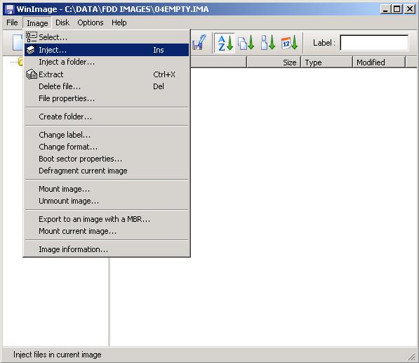Screen dimensions: 419x363
Task: Choose Extract from the Image menu
Action: (107, 74)
